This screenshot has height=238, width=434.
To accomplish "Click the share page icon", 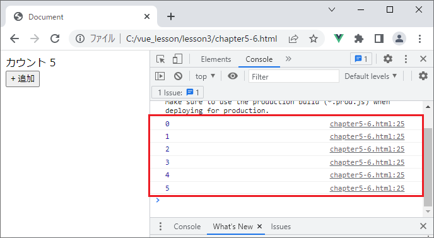I will click(293, 39).
